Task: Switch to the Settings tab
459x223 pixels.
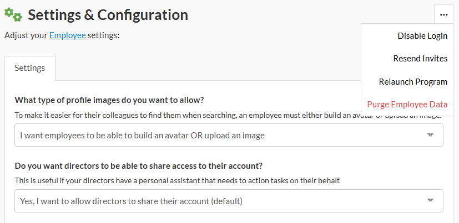Action: pyautogui.click(x=30, y=68)
